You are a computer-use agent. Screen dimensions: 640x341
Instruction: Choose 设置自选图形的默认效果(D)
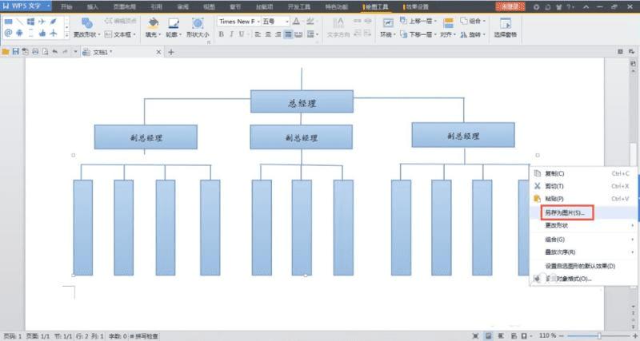coord(583,266)
